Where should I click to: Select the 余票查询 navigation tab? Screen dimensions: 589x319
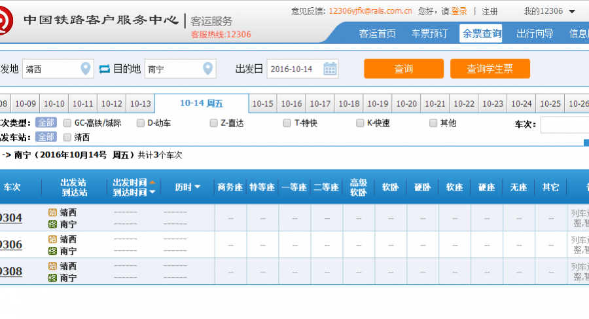coord(481,33)
